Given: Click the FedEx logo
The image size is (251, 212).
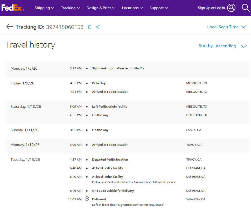Looking at the screenshot, I should (x=13, y=8).
